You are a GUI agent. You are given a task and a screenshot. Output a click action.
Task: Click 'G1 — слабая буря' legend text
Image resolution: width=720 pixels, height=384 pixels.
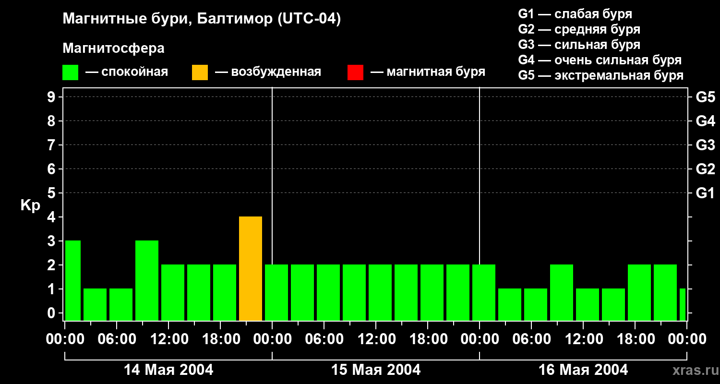pyautogui.click(x=575, y=14)
